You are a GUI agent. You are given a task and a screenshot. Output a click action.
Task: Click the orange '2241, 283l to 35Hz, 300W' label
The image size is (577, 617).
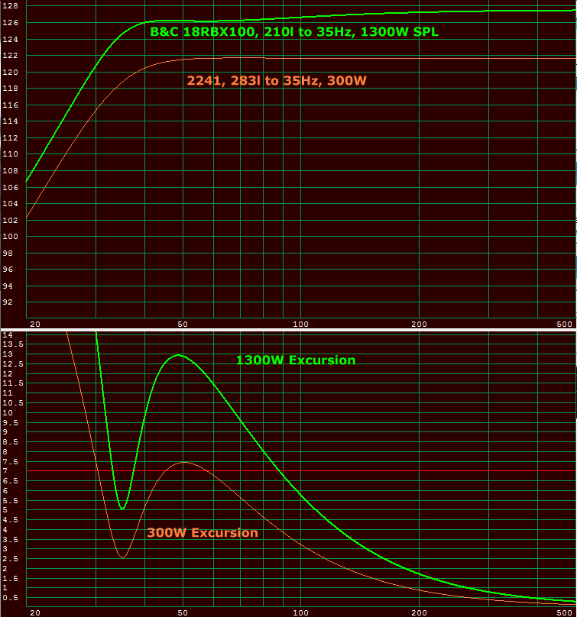click(x=277, y=81)
